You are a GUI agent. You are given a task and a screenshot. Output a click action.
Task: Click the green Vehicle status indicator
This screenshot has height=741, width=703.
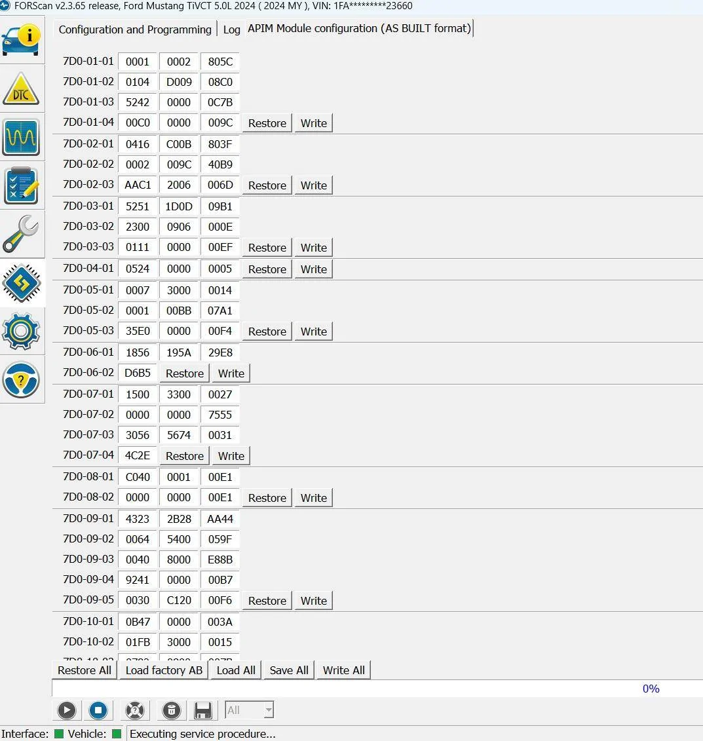pos(117,733)
